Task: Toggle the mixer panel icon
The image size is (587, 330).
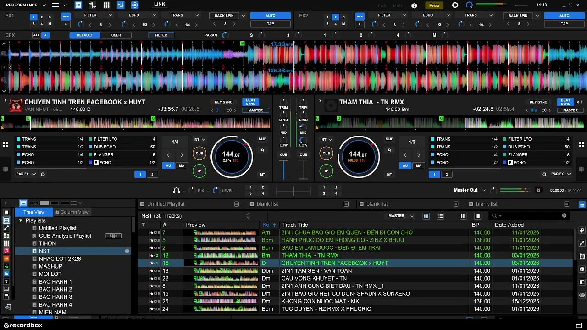Action: point(121,5)
